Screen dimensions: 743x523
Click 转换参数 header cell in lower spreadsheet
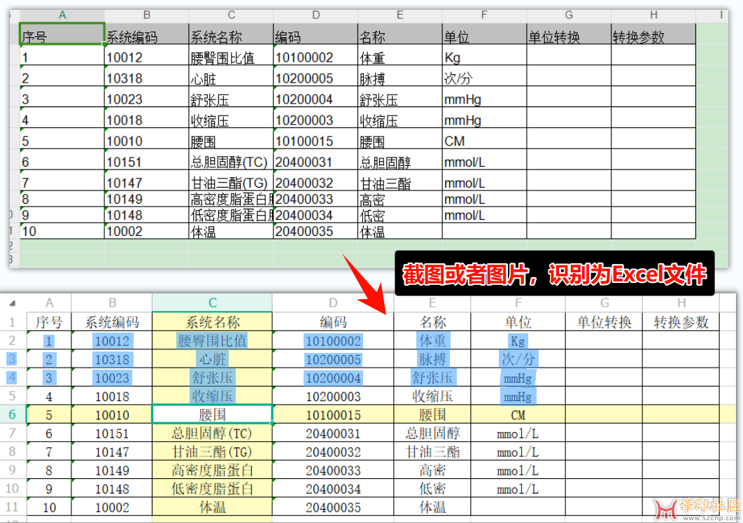point(681,322)
